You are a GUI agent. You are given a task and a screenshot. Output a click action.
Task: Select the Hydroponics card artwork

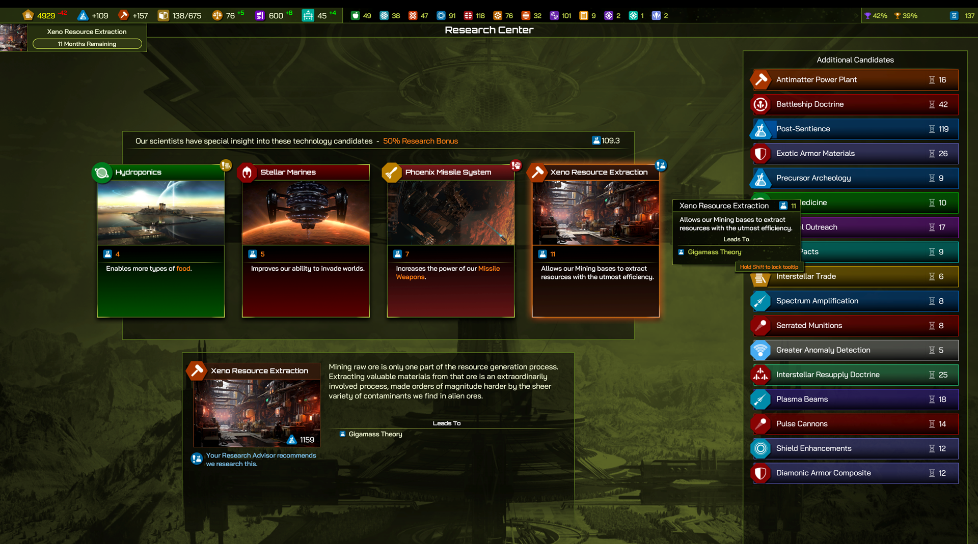161,213
